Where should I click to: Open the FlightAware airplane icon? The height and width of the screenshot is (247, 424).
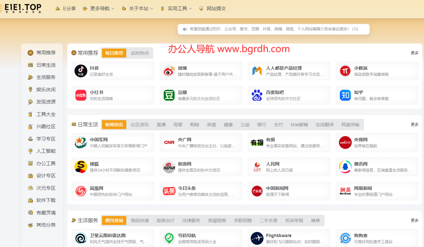pos(257,238)
